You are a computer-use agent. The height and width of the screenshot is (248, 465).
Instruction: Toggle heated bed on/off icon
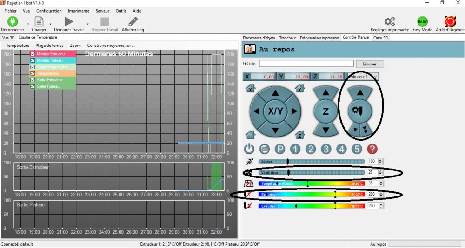tap(248, 183)
